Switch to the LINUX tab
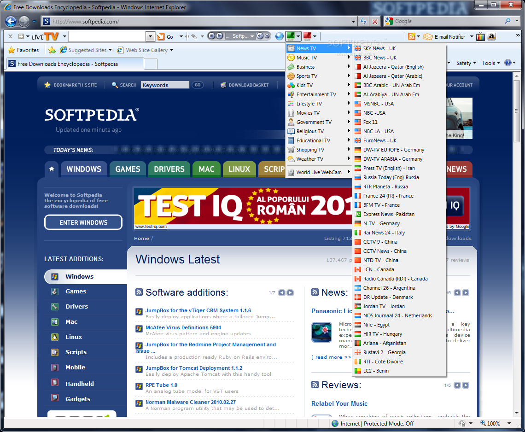The width and height of the screenshot is (525, 432). 239,169
